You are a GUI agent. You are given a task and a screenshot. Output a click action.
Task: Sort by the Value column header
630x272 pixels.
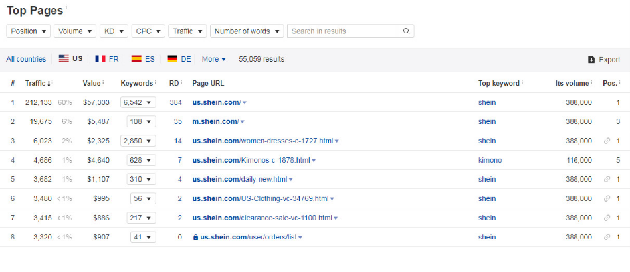(x=91, y=83)
